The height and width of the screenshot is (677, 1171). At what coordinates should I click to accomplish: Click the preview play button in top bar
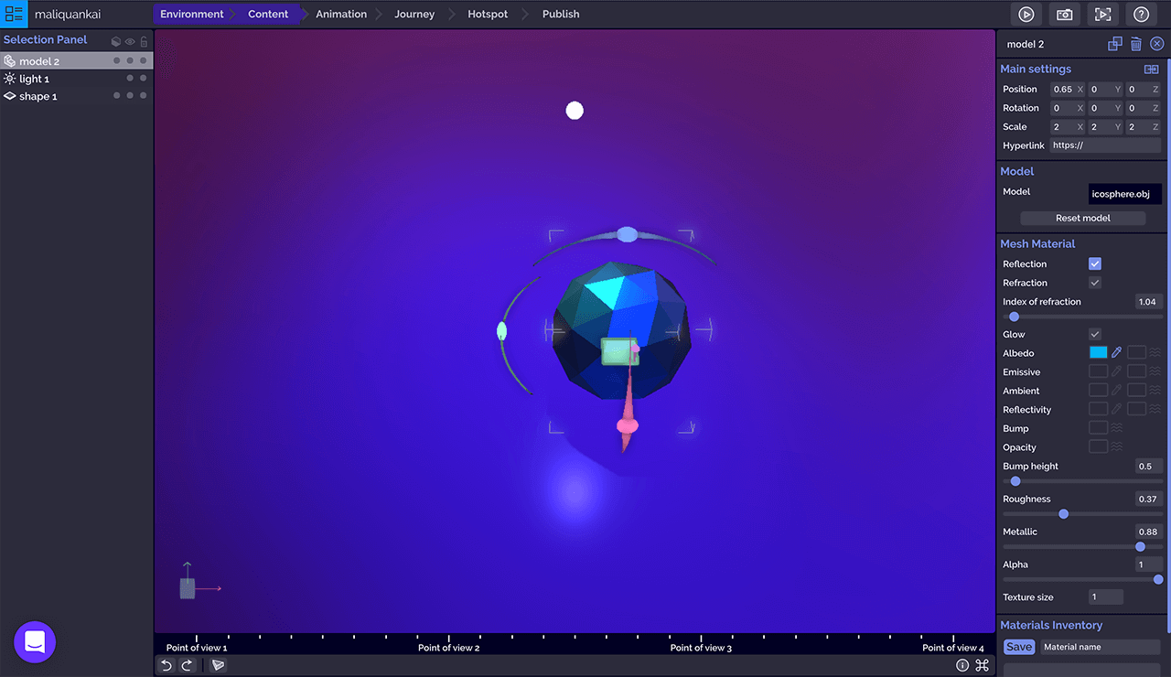[x=1026, y=15]
